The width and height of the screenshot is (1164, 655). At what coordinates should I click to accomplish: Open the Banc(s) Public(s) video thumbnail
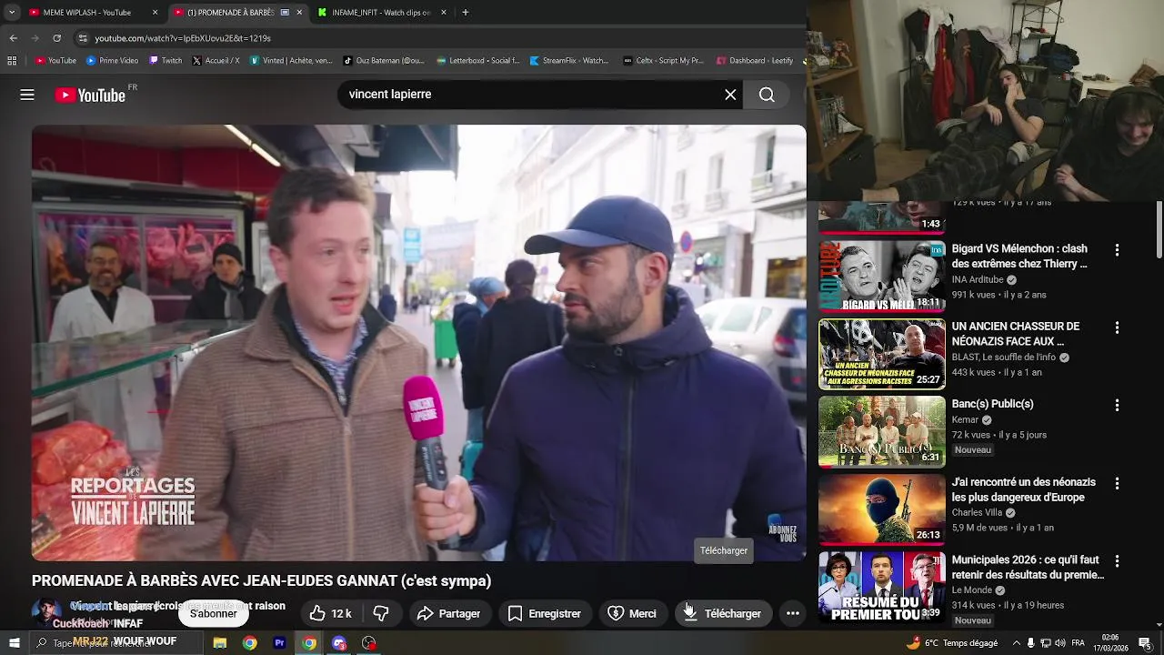[882, 432]
